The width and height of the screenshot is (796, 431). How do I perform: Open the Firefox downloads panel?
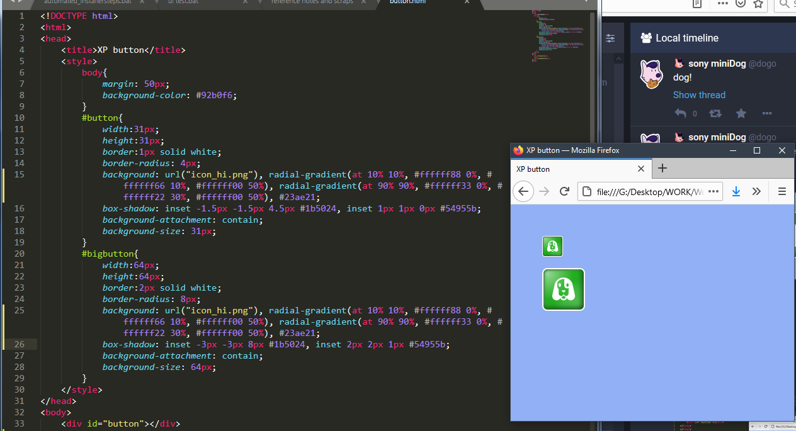[736, 191]
